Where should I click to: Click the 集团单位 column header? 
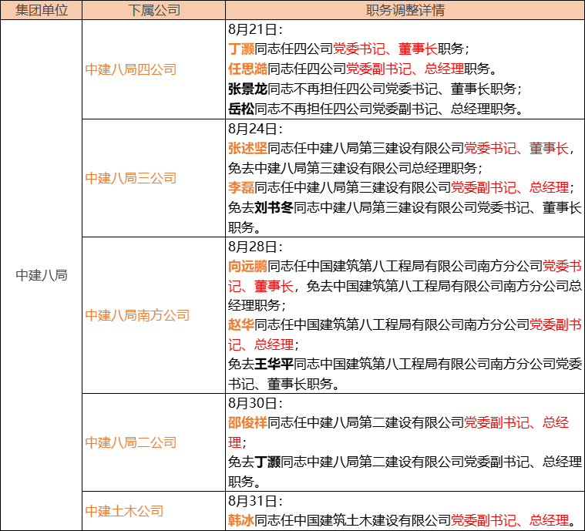[x=41, y=10]
